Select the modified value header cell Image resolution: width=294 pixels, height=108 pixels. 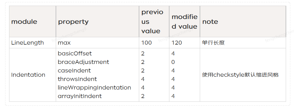184,22
